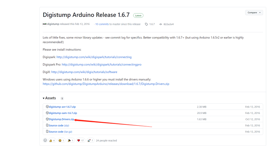Open the 1.6.7 tag label
This screenshot has width=280, height=146.
(152, 24)
